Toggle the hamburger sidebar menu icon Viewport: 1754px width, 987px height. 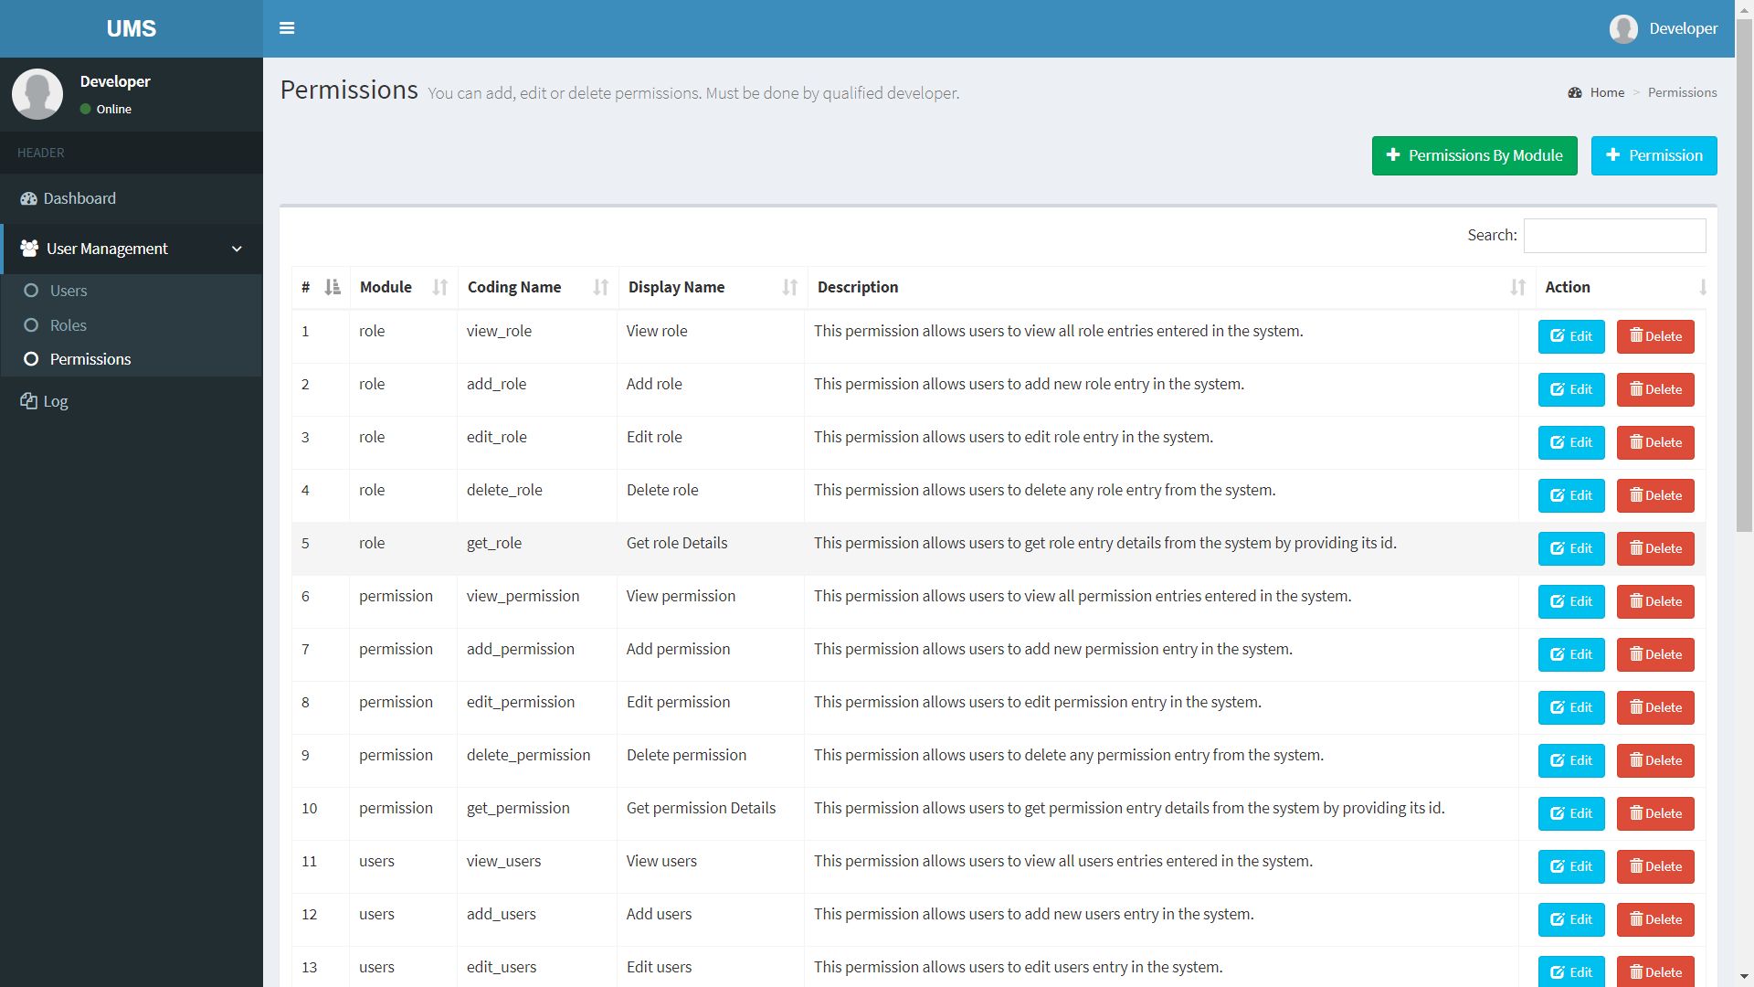click(x=287, y=28)
